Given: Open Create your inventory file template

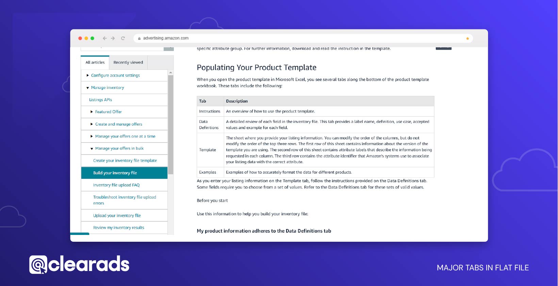Looking at the screenshot, I should [125, 161].
